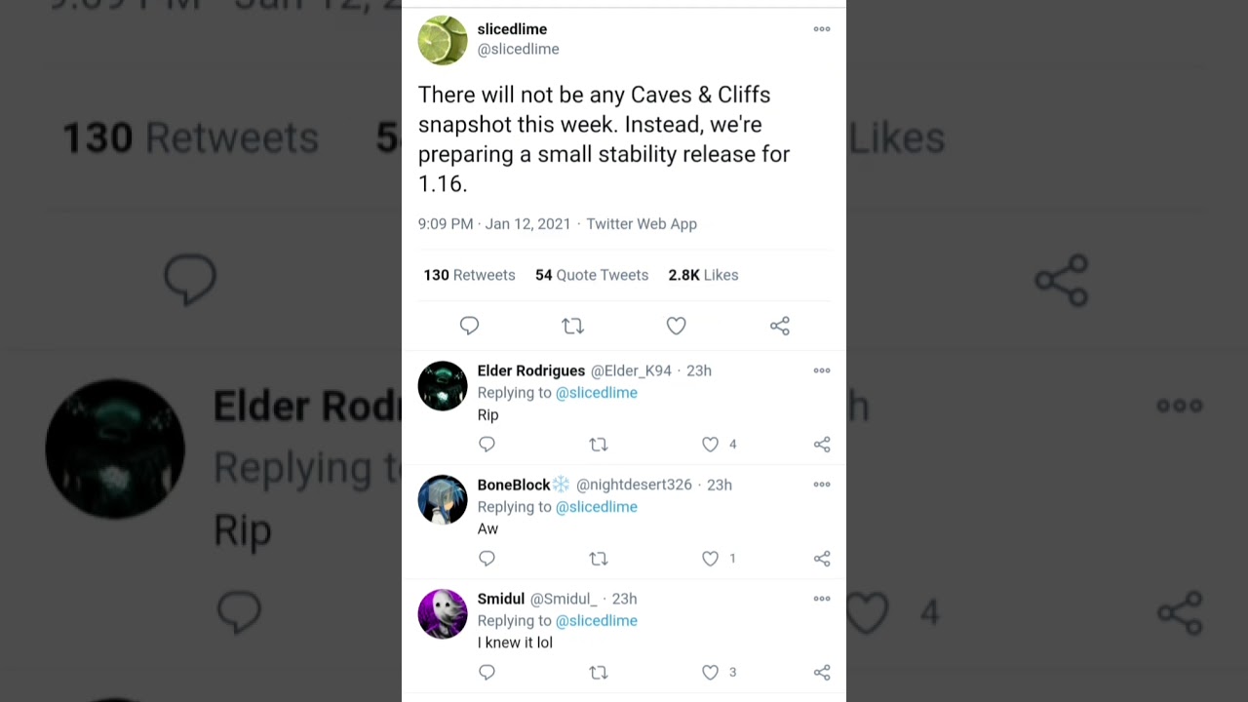This screenshot has height=702, width=1248.
Task: Open more options on BoneBlock's reply
Action: [822, 485]
